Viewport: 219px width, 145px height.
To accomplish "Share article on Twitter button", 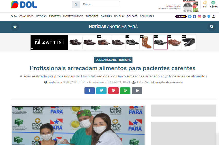I will tap(101, 91).
